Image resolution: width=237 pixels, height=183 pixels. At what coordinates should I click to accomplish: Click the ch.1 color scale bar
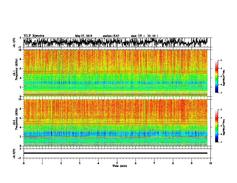216,77
